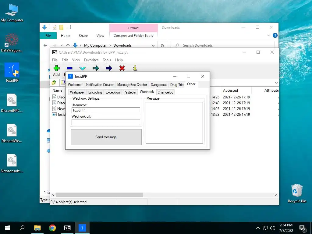Viewport: 312px width, 234px height.
Task: Expand the 7-Zip path dropdown arrow
Action: [x=276, y=83]
